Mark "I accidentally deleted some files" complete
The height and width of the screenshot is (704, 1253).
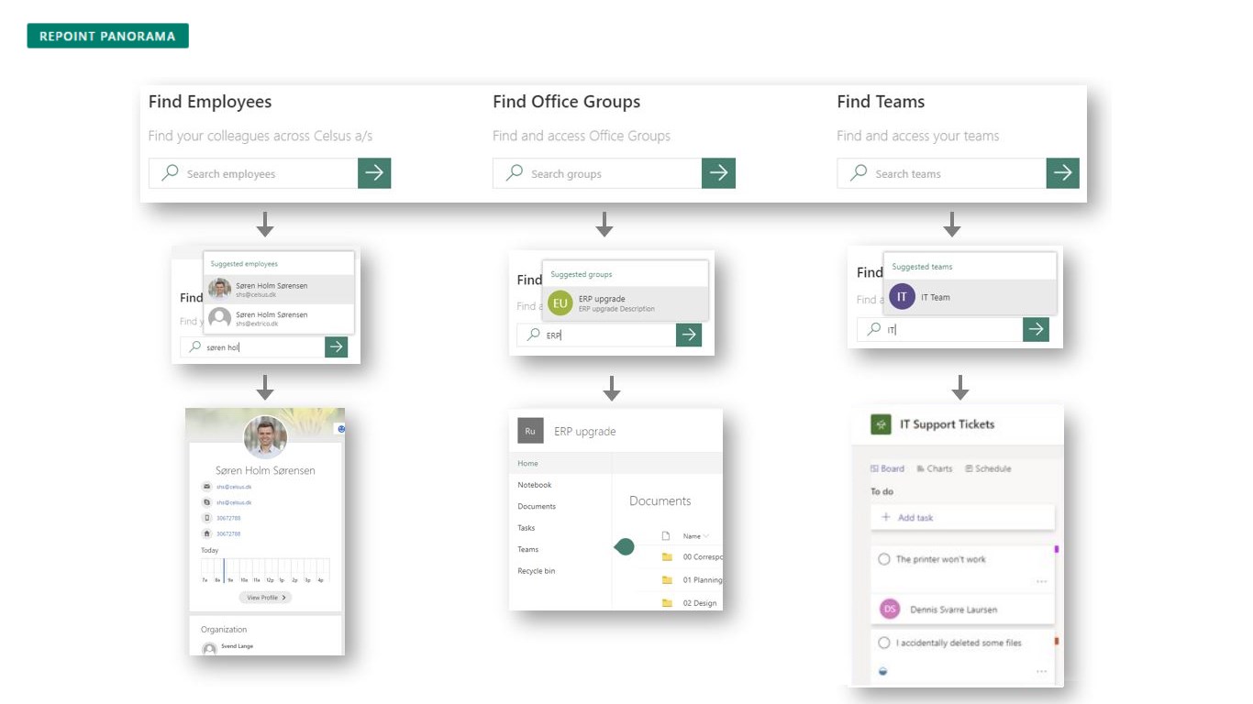[x=884, y=643]
